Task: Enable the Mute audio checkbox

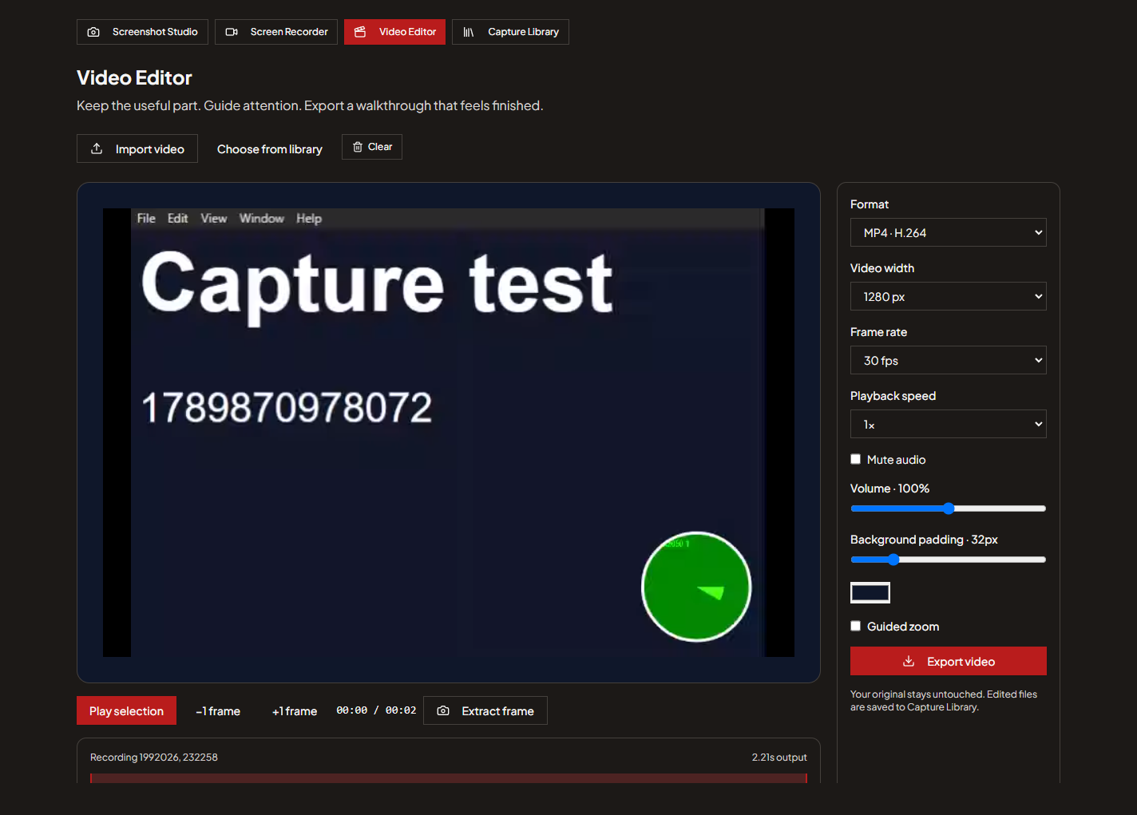Action: point(856,459)
